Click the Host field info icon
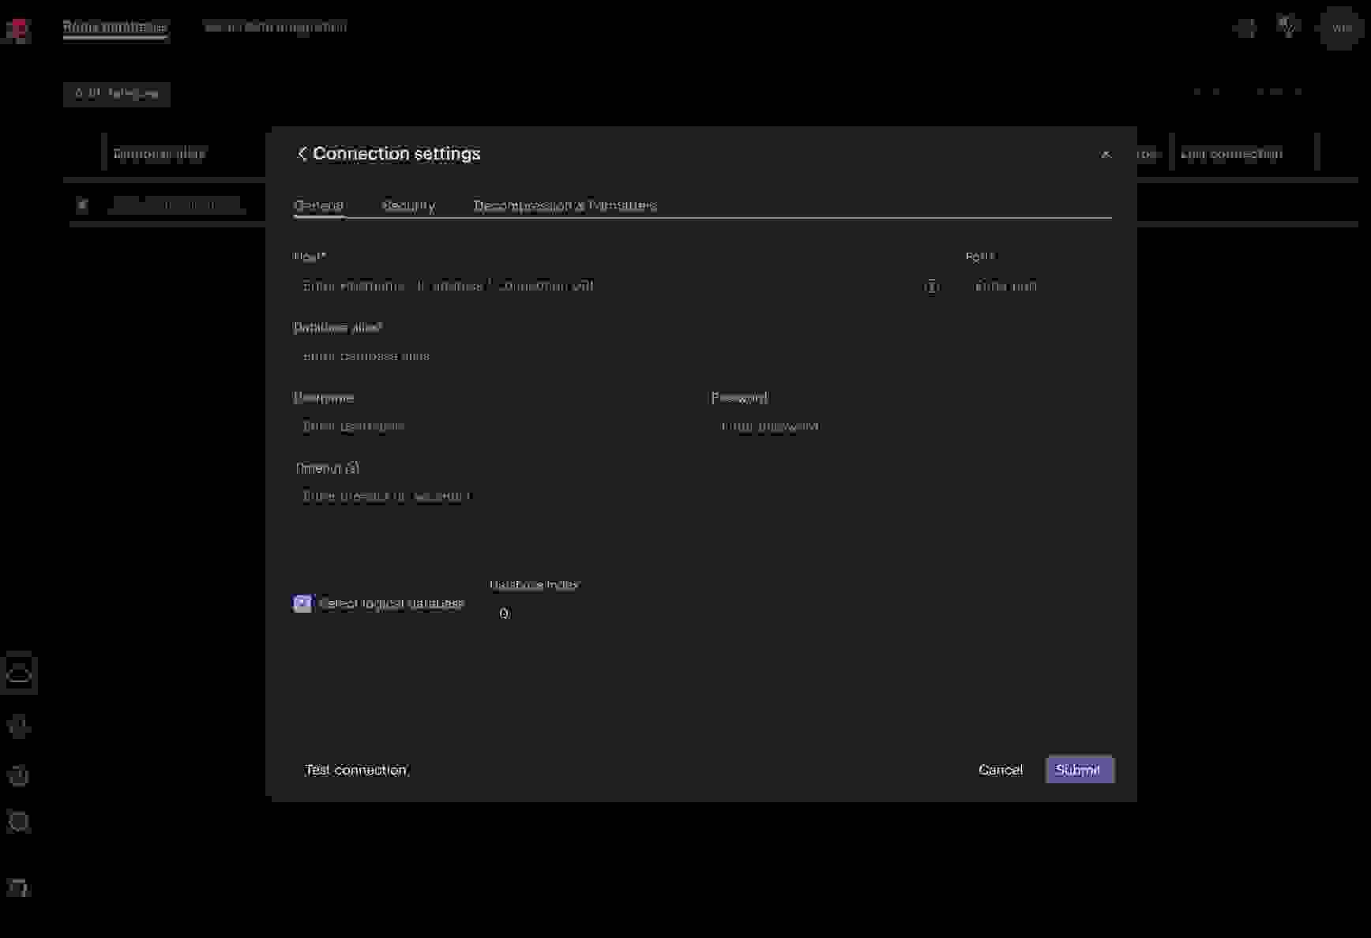1371x938 pixels. [x=932, y=287]
